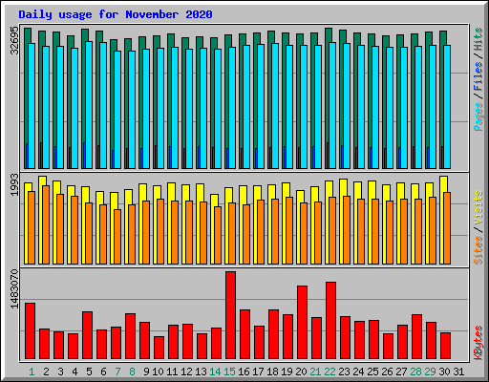Click the visits axis value 1993
Viewport: 489px width, 382px height.
point(14,184)
